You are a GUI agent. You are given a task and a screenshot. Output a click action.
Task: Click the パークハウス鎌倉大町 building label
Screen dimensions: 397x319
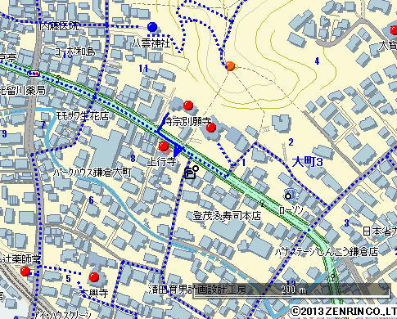point(92,173)
